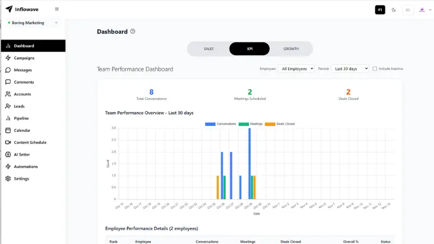
Task: Click the Dashboard bar chart icon in sidebar
Action: (8, 46)
